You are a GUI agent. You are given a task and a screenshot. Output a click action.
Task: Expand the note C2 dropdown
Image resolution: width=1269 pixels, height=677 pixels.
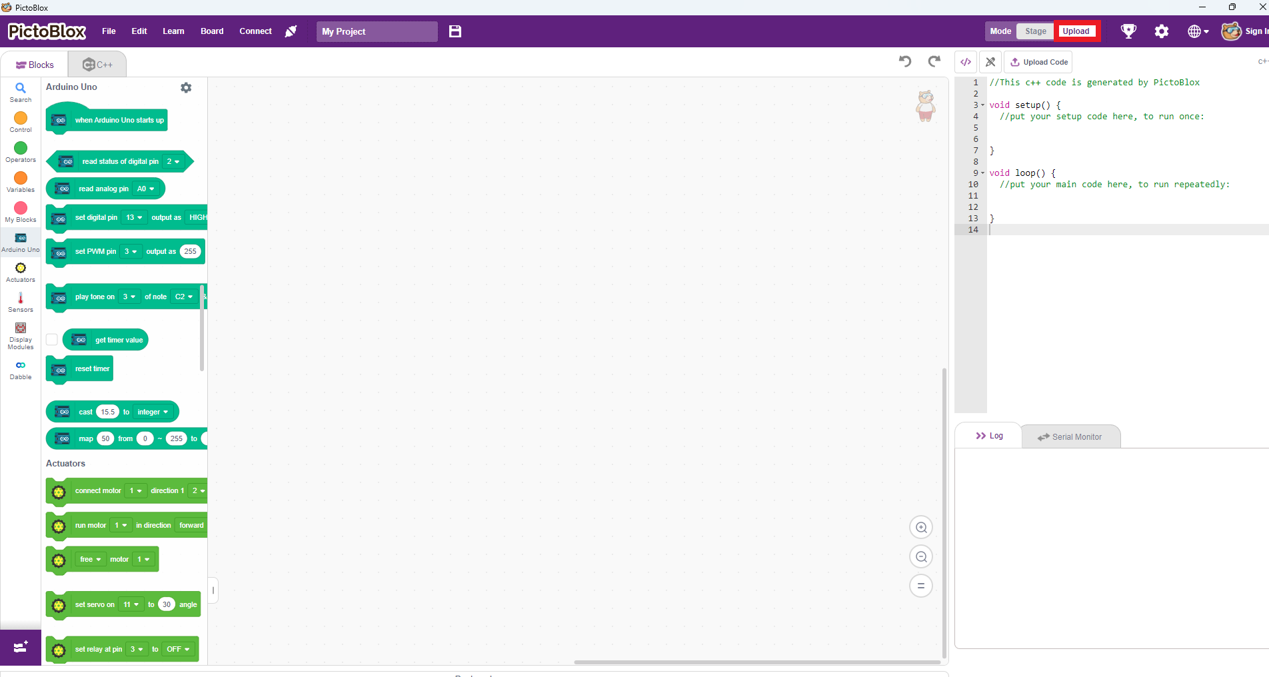184,297
